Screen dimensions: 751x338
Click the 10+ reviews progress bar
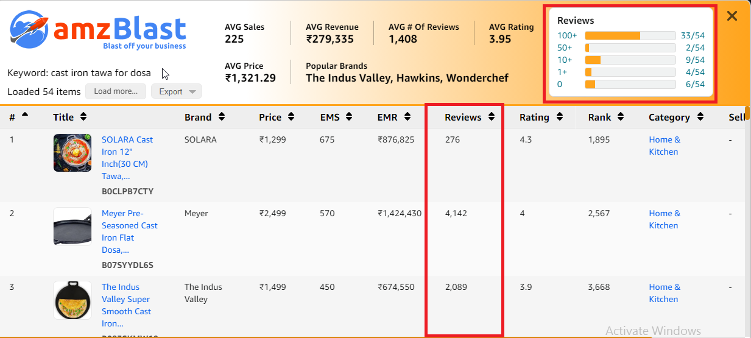[630, 60]
